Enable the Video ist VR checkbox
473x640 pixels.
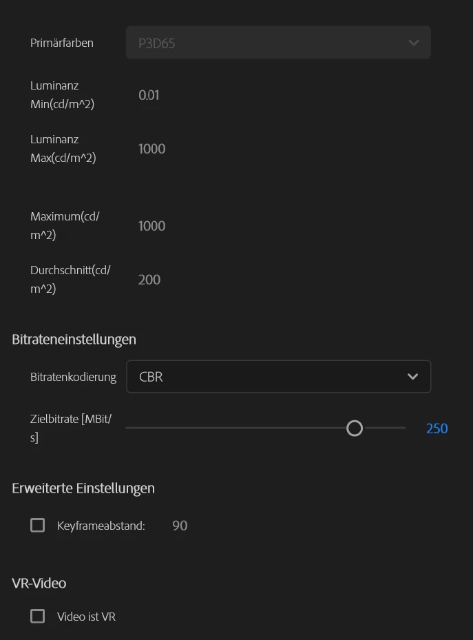click(38, 617)
